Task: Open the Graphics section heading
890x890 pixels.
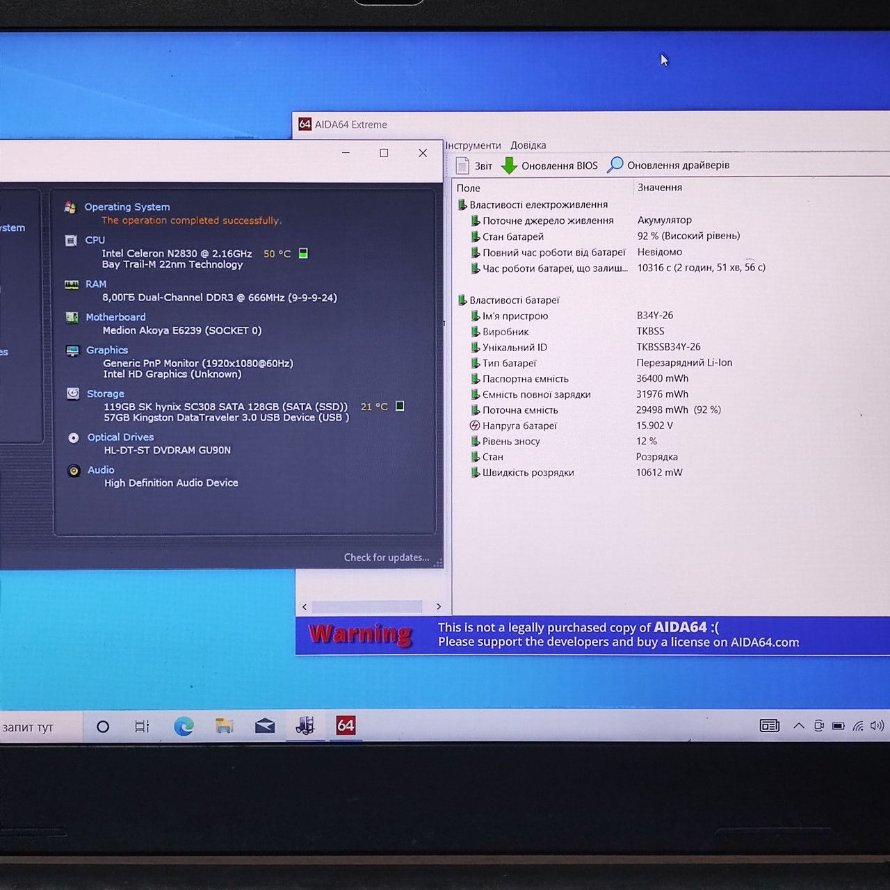Action: (107, 350)
